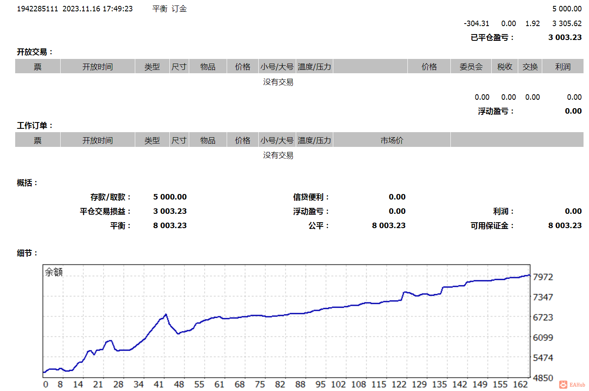
Task: Click the 小号/大号 header in 开放交易 table
Action: pyautogui.click(x=277, y=66)
